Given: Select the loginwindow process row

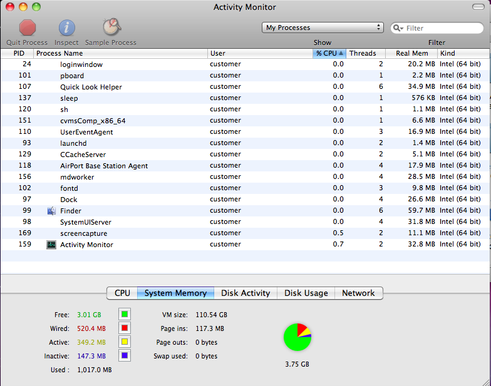Looking at the screenshot, I should 245,64.
